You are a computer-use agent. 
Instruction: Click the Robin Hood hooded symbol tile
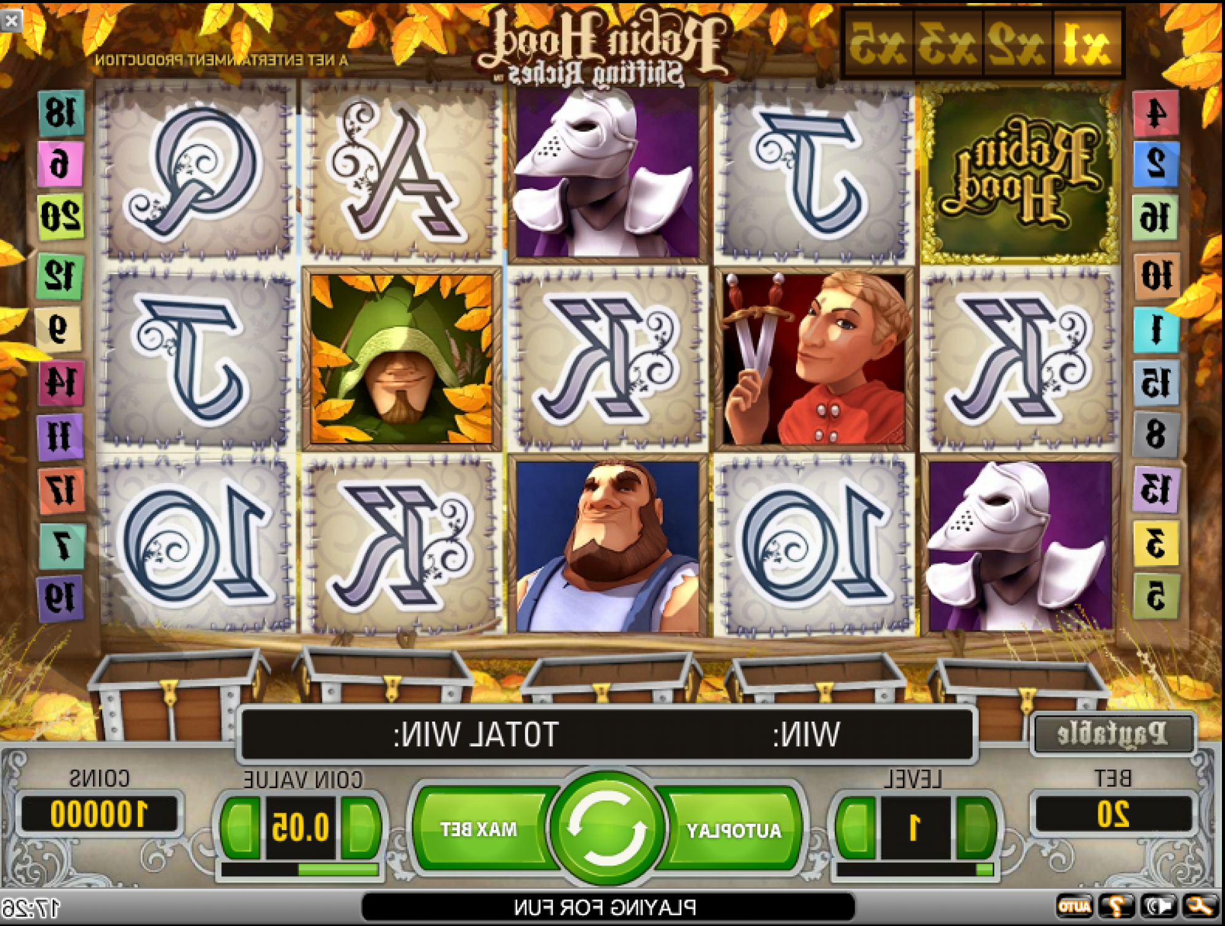point(401,359)
